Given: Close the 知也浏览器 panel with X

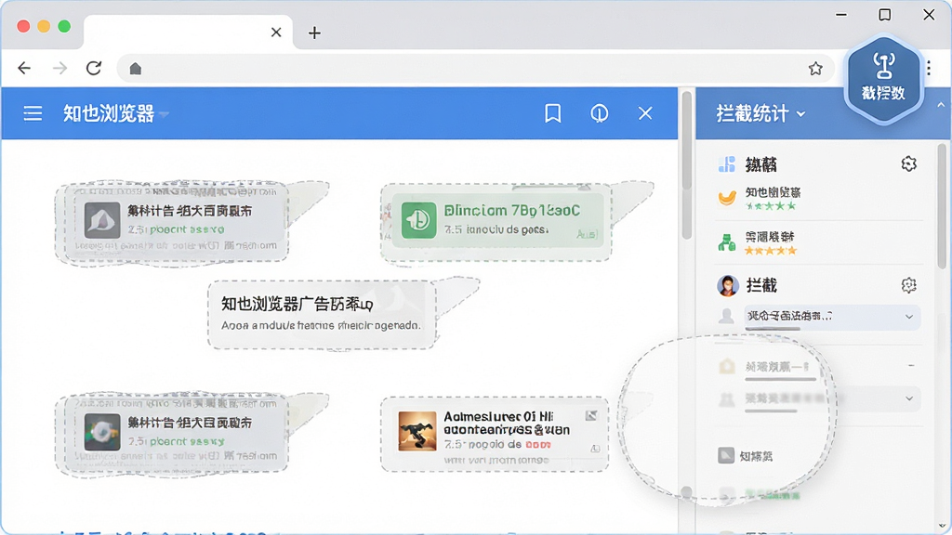Looking at the screenshot, I should 645,113.
